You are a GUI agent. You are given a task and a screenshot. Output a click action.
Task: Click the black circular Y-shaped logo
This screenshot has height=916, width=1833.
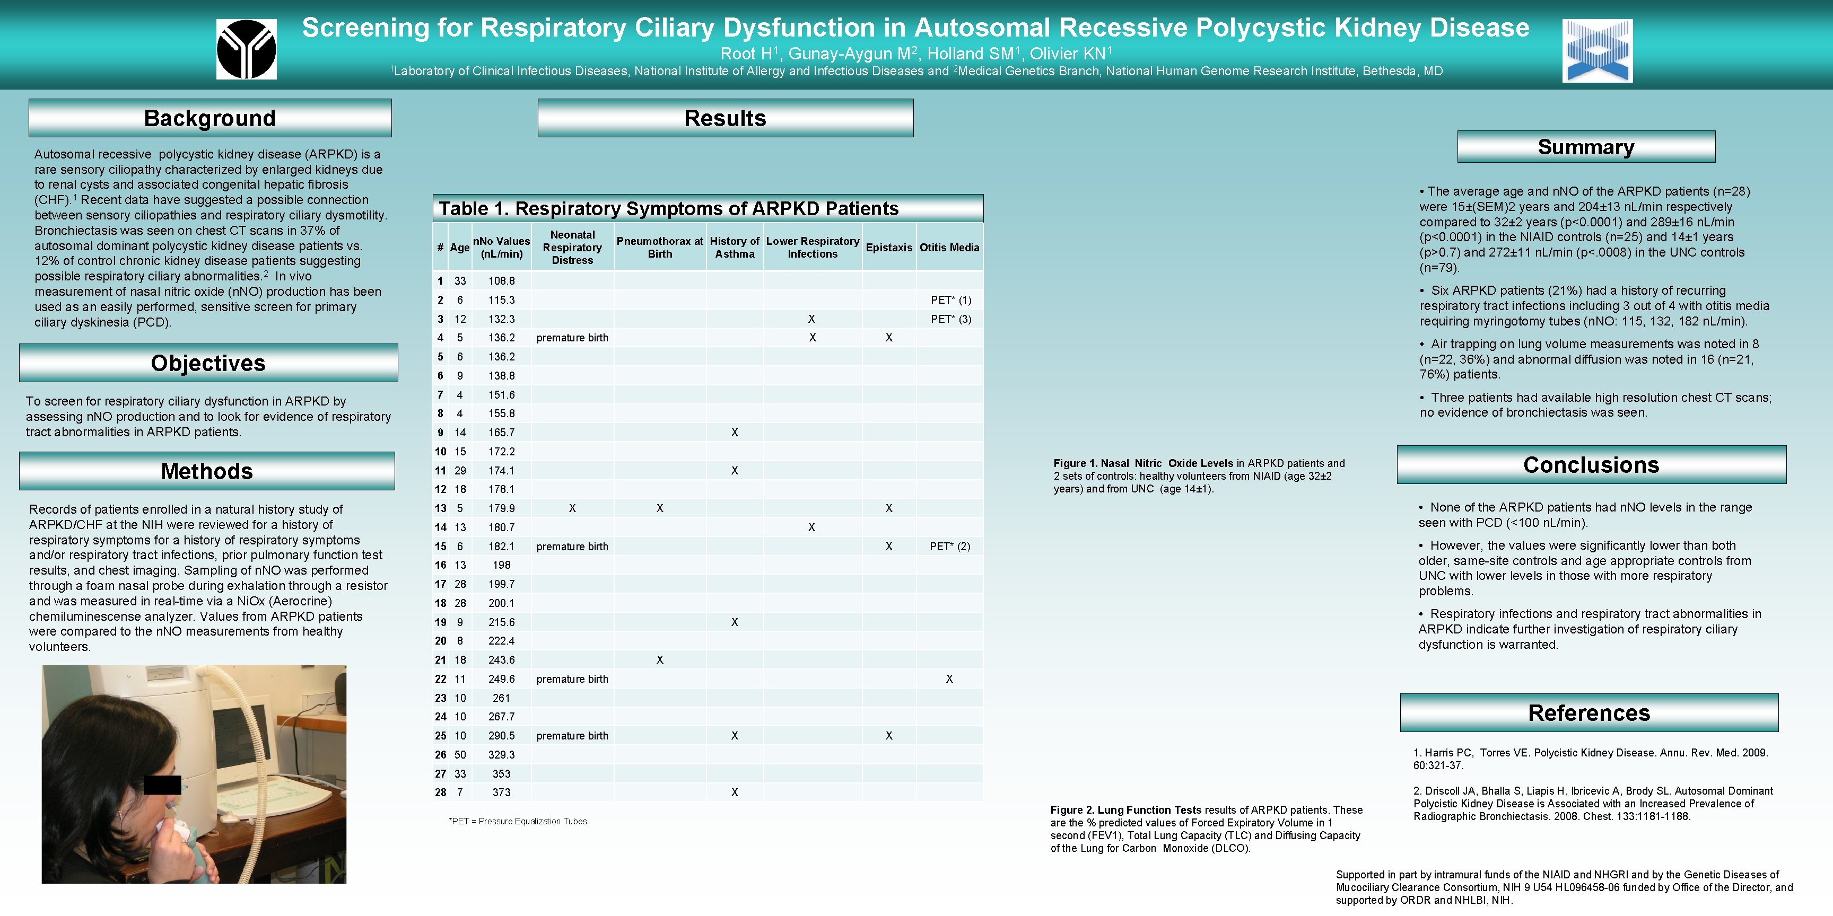(x=246, y=49)
